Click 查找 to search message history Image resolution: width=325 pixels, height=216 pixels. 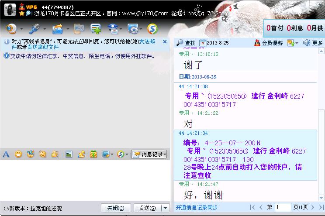[186, 43]
